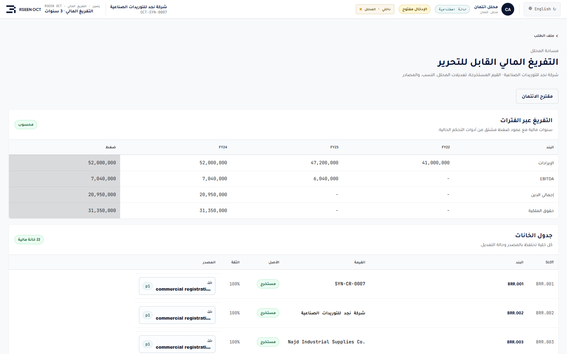567x354 pixels.
Task: Click the حالة اصطناعية badge
Action: point(452,9)
